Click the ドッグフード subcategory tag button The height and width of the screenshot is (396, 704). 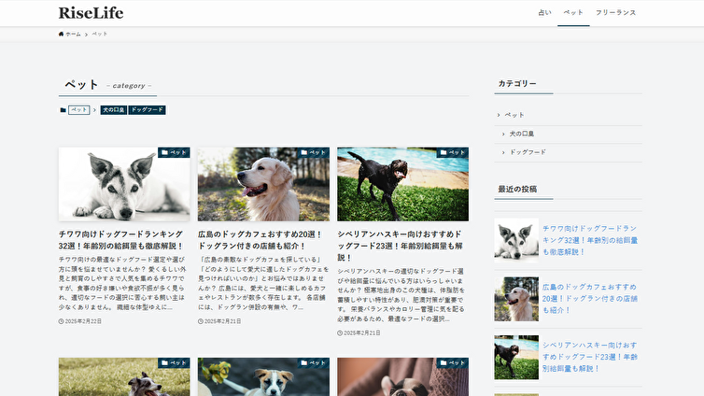click(x=147, y=110)
